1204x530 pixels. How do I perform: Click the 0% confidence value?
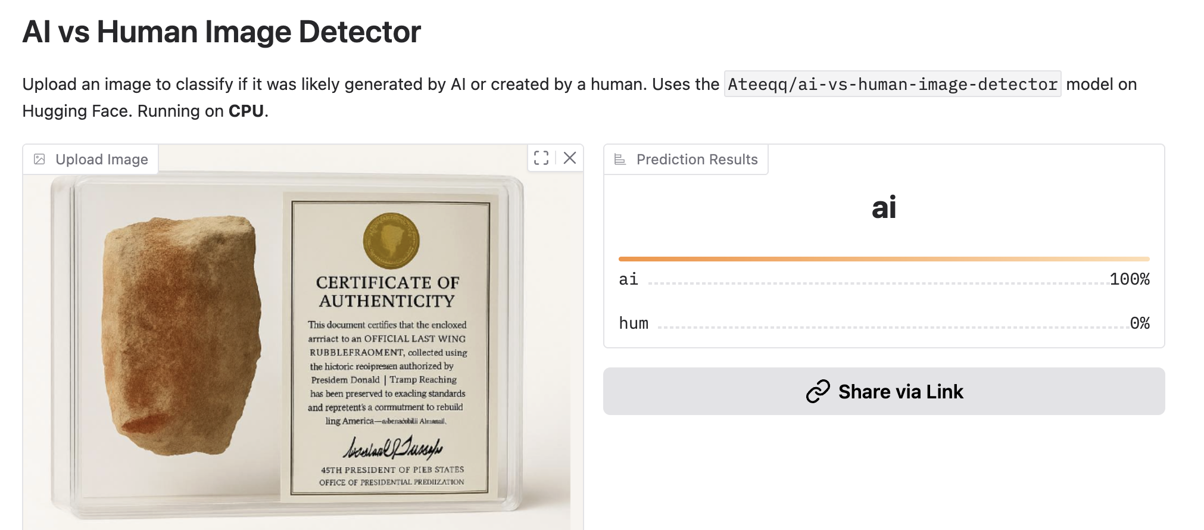point(1140,323)
